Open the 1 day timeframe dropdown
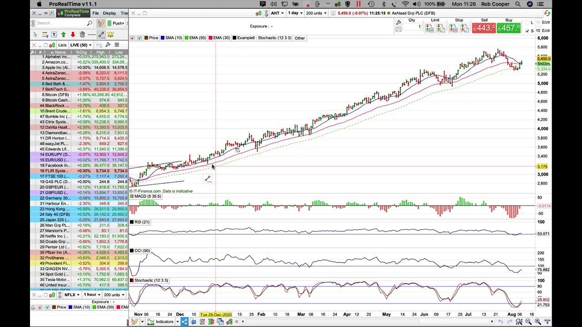The width and height of the screenshot is (582, 327). 296,13
